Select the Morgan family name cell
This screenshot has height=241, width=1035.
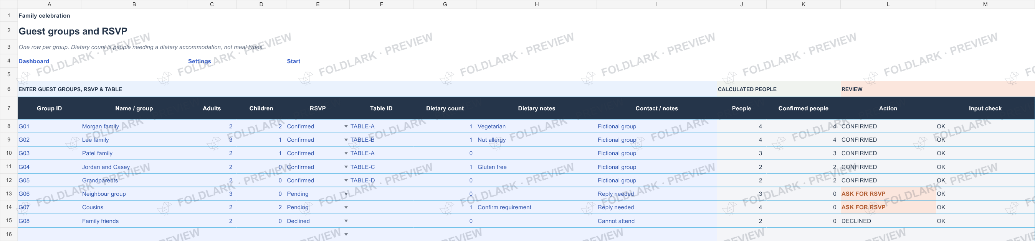pos(134,126)
